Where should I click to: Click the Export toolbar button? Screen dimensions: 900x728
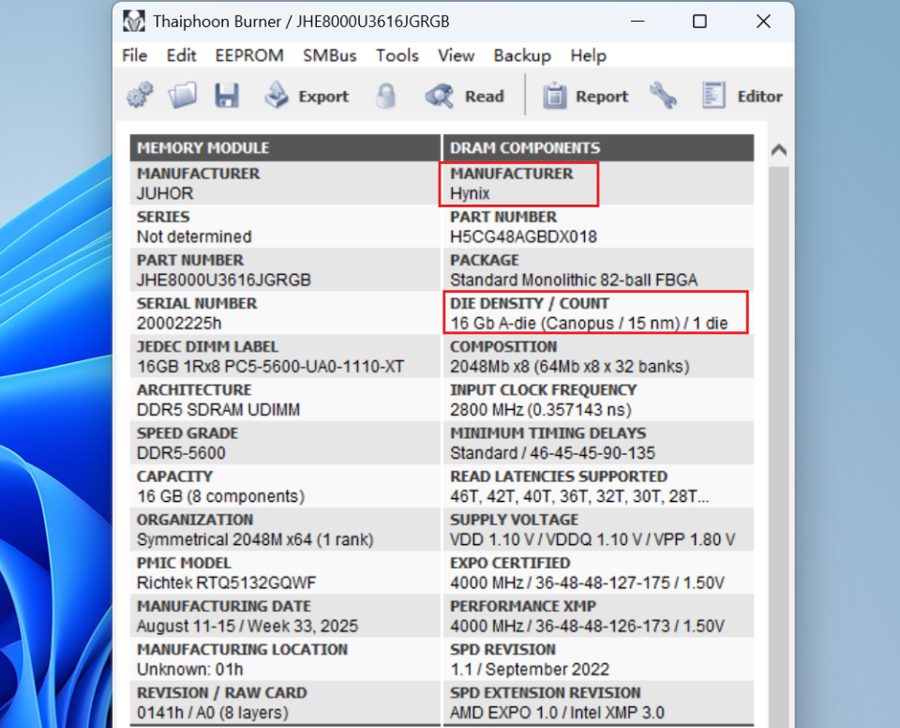pyautogui.click(x=307, y=96)
